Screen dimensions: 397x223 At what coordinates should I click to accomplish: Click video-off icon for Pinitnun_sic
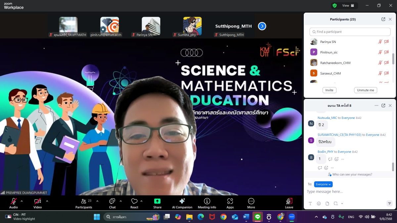click(386, 52)
